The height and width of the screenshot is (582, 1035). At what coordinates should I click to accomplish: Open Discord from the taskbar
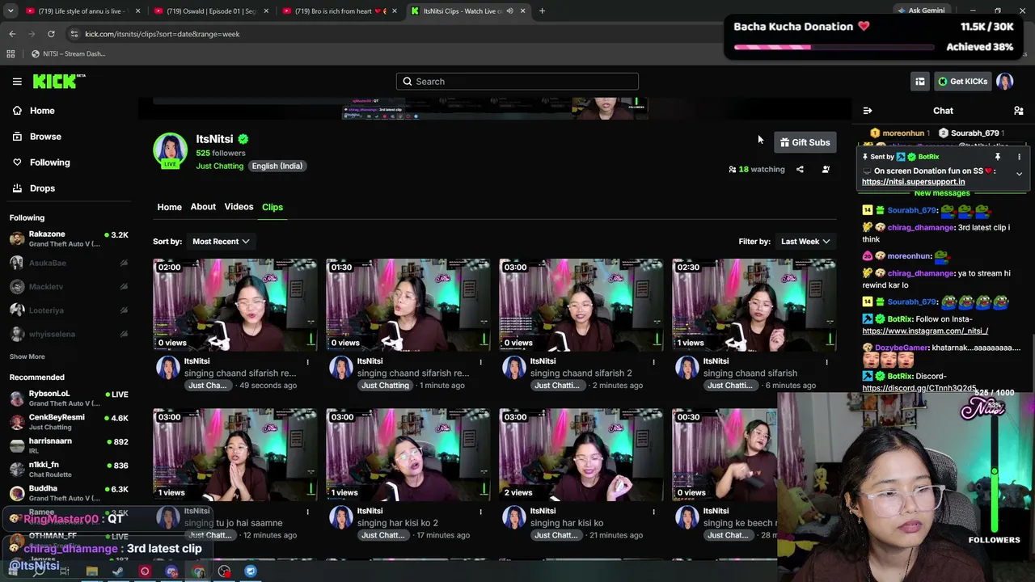[x=171, y=571]
